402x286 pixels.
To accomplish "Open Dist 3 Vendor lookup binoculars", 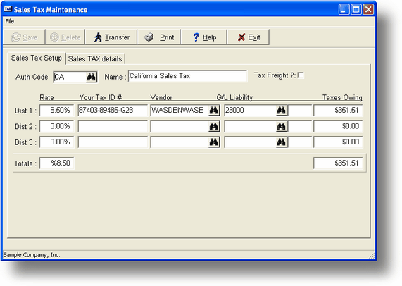I will (214, 142).
